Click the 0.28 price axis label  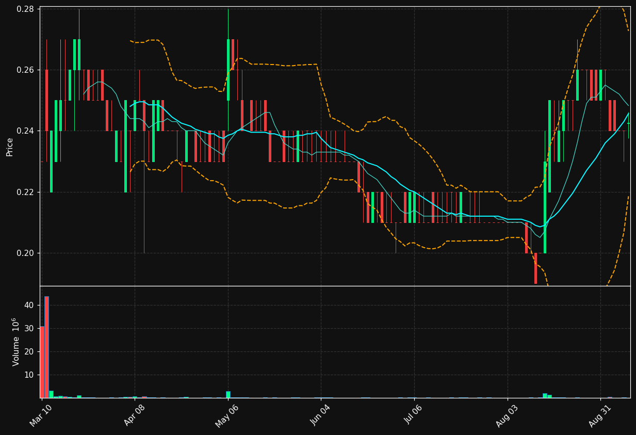pos(25,9)
